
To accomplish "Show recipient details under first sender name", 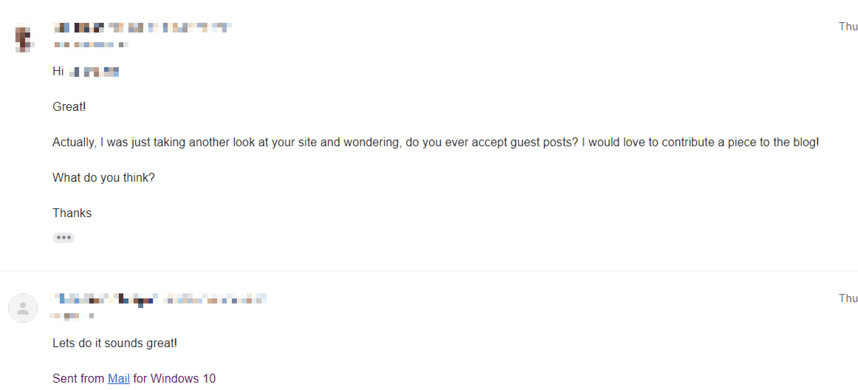I will 91,44.
